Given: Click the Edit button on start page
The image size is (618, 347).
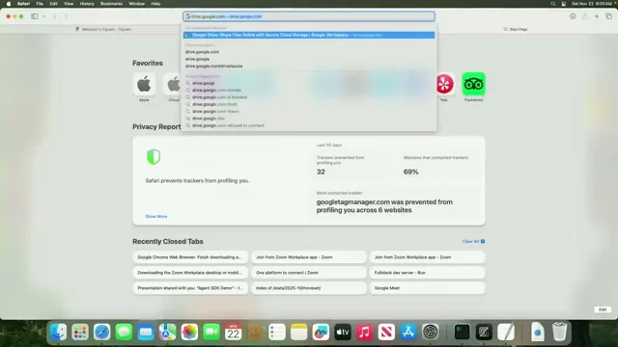Looking at the screenshot, I should (x=603, y=309).
